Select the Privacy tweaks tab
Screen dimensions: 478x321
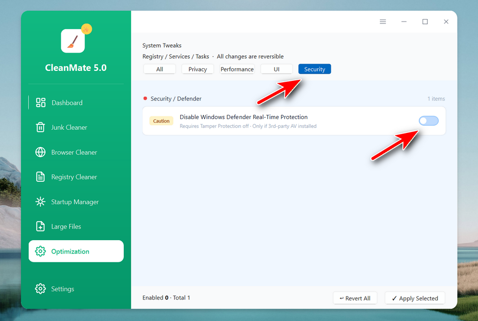coord(197,69)
